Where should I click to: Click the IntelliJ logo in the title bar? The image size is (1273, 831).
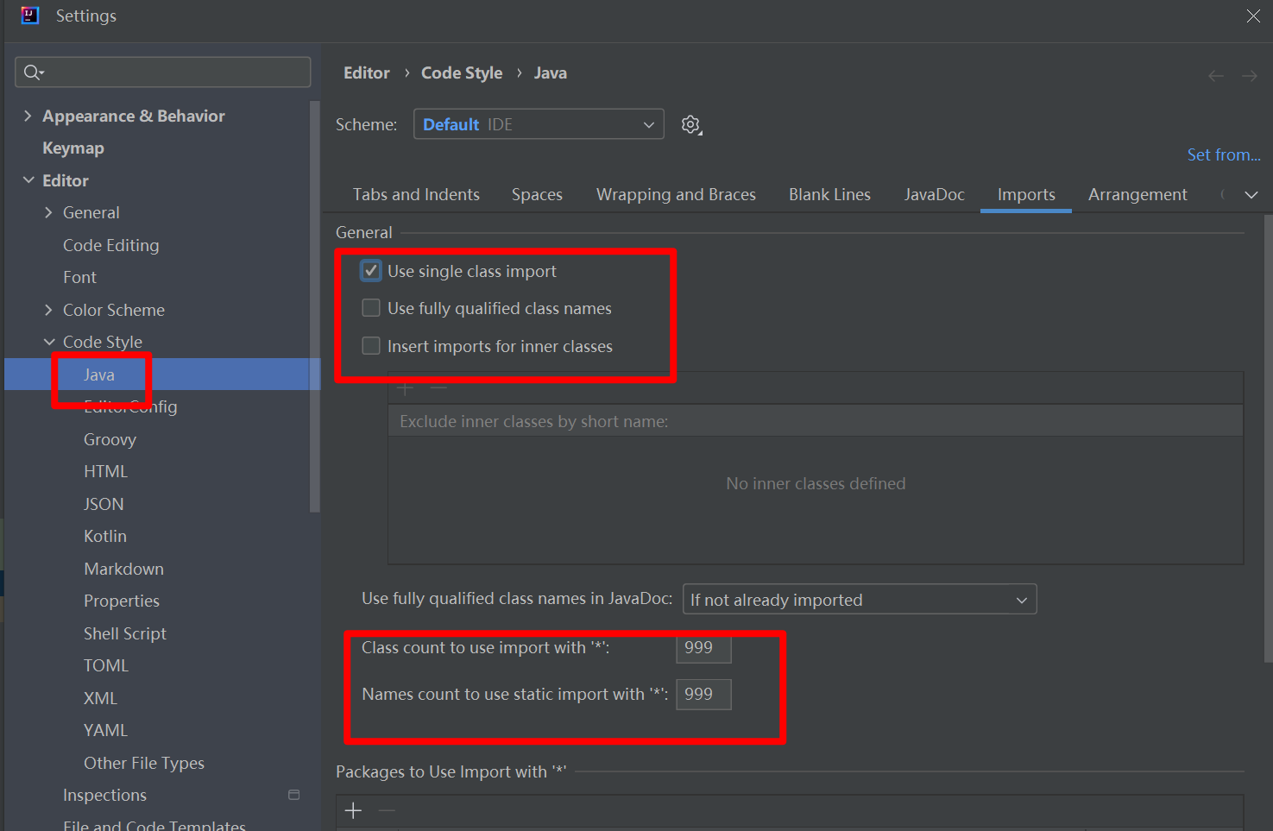(x=30, y=16)
